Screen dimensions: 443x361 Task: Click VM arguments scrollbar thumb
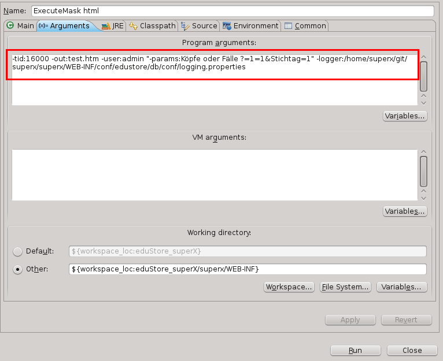(423, 172)
